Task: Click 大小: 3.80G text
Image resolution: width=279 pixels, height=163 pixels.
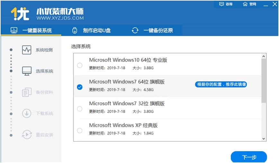Action: tap(143, 112)
